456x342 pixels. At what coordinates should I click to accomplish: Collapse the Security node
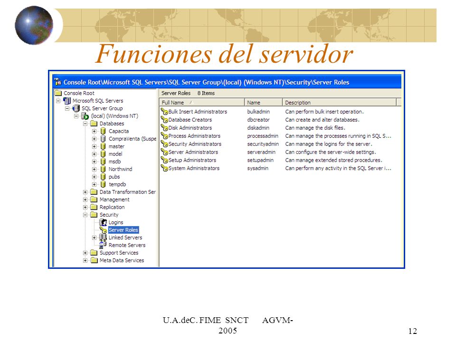tap(85, 215)
